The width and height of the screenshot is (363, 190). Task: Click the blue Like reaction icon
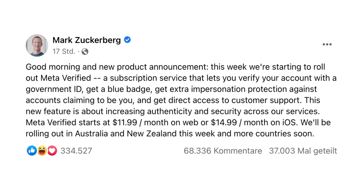(32, 151)
